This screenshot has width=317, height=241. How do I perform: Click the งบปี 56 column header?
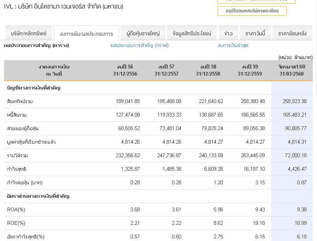(x=125, y=70)
